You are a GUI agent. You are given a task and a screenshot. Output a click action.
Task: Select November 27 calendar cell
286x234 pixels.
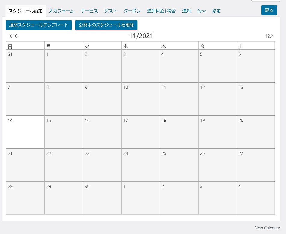tap(256, 165)
